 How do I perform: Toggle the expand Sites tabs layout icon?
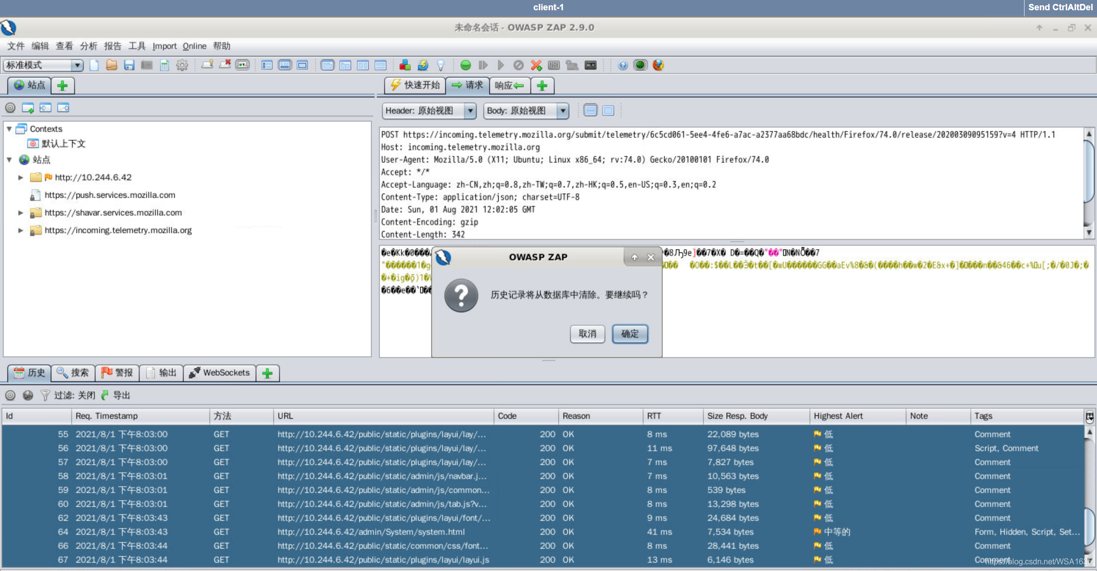point(267,65)
